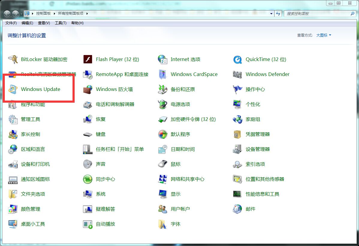
Task: Click the 性能信息和工具 link
Action: (263, 194)
